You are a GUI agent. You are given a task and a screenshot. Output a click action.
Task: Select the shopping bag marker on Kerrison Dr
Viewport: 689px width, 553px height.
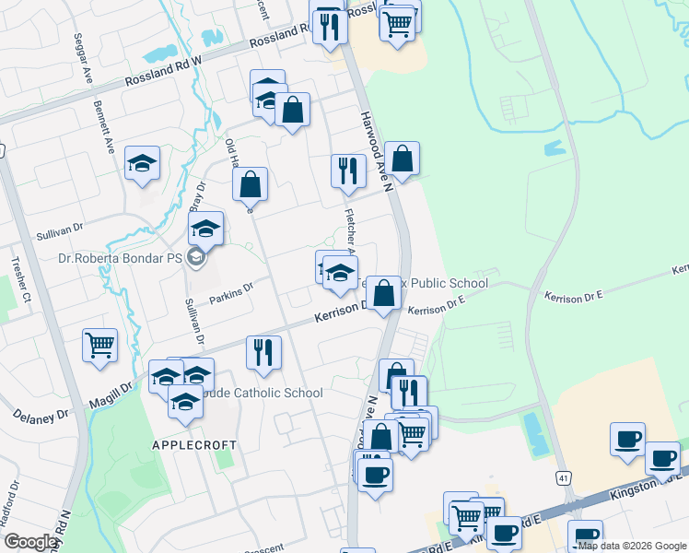tap(383, 293)
